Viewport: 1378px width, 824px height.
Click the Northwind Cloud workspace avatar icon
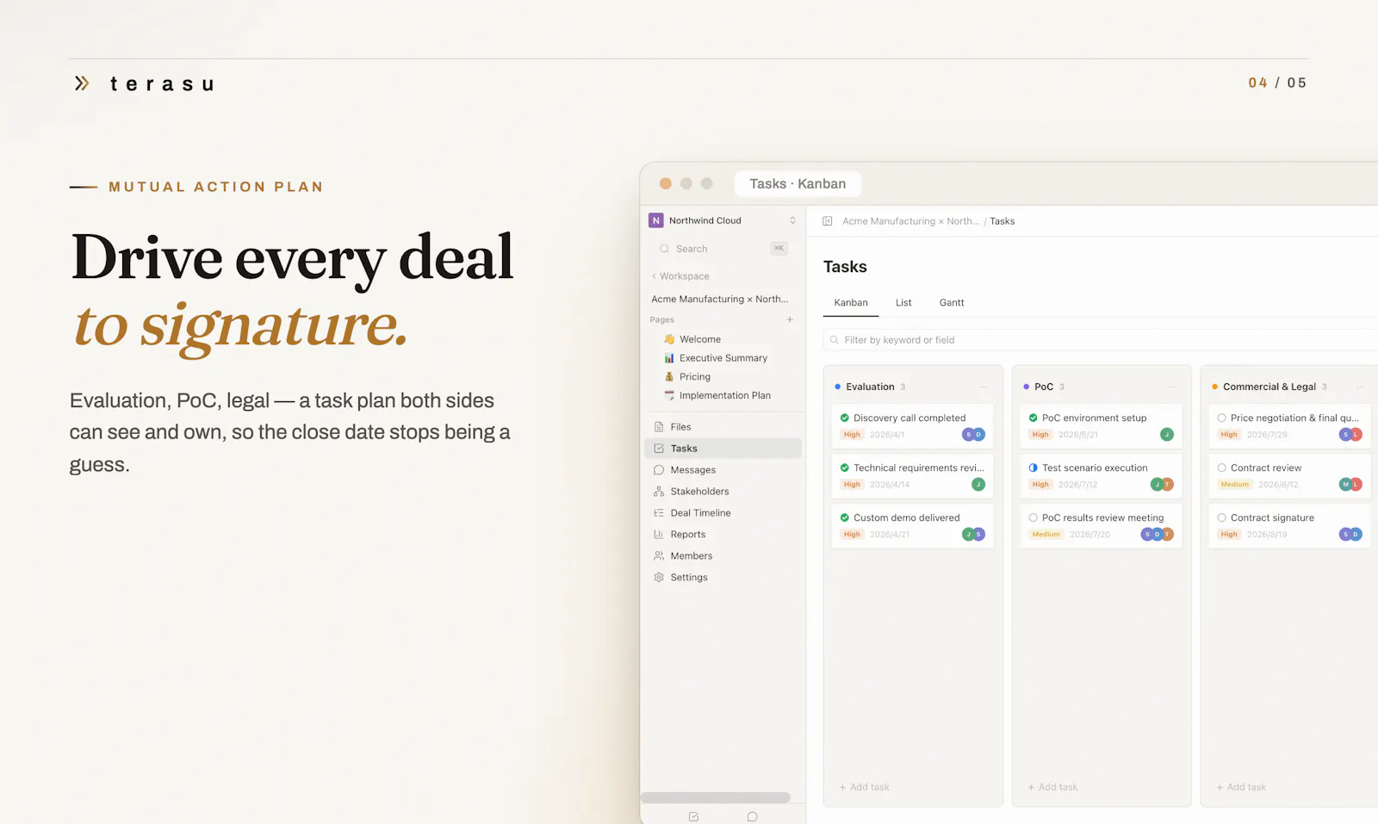click(x=656, y=220)
